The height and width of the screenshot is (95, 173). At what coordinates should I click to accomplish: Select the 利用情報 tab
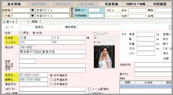(x=39, y=4)
